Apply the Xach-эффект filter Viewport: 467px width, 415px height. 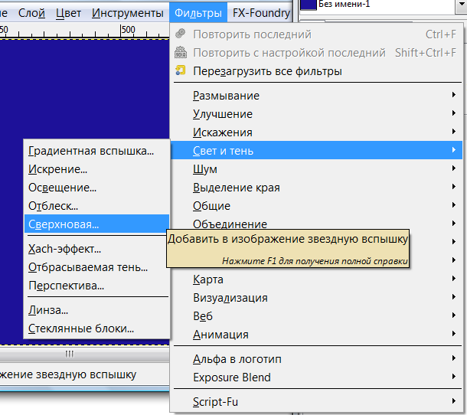[64, 249]
